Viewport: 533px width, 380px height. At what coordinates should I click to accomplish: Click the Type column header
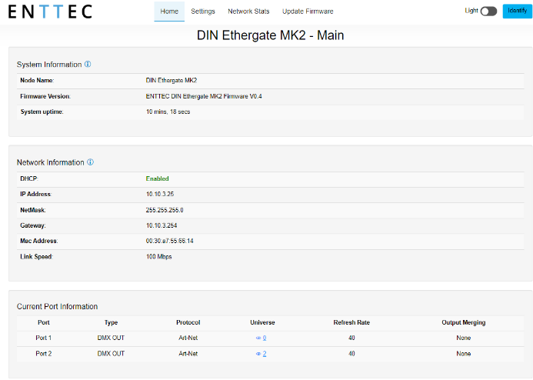111,322
